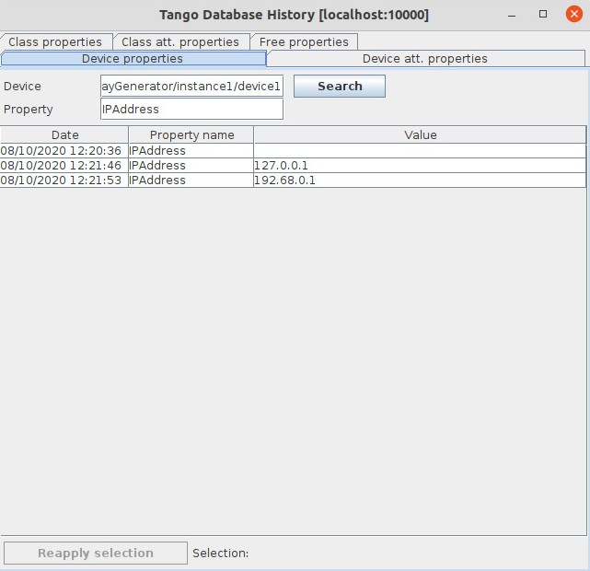
Task: Select the Free properties tab
Action: 304,41
